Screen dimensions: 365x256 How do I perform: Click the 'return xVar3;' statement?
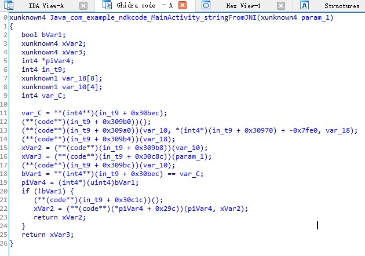48,235
